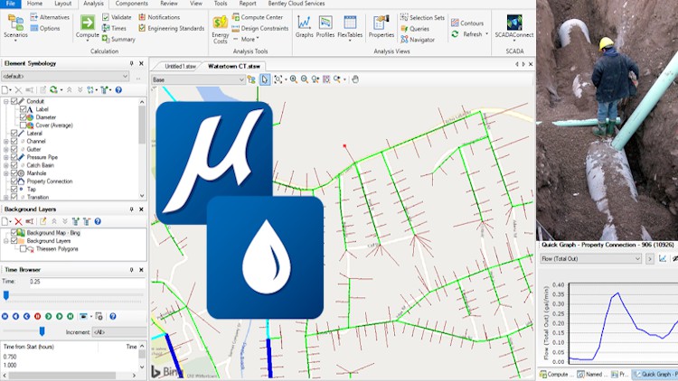Image resolution: width=678 pixels, height=381 pixels.
Task: Open the Flow (Total Out) dropdown
Action: point(590,258)
